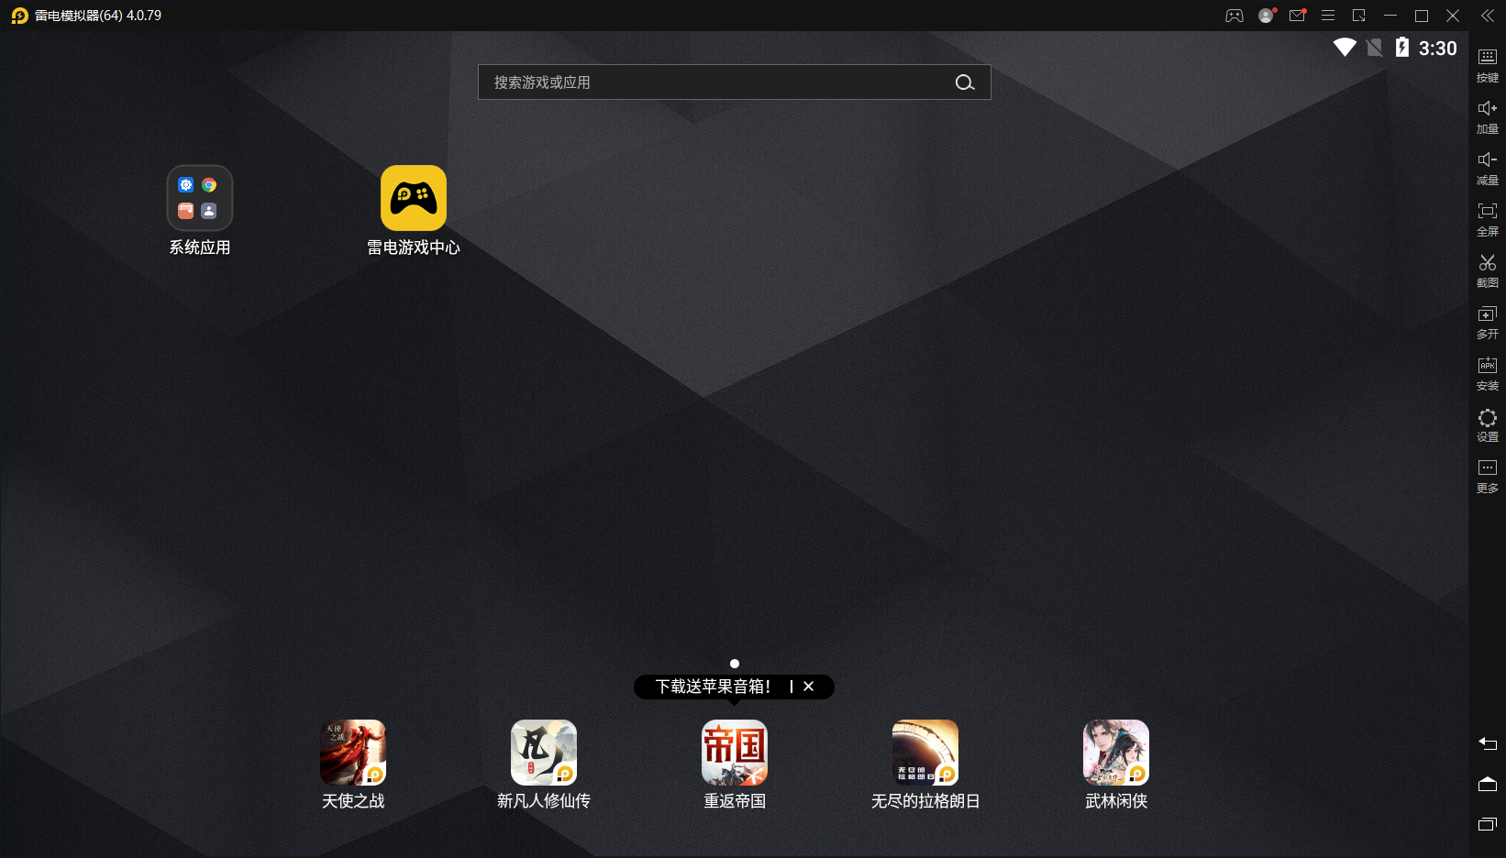1506x858 pixels.
Task: Open the user account icon
Action: [1266, 16]
